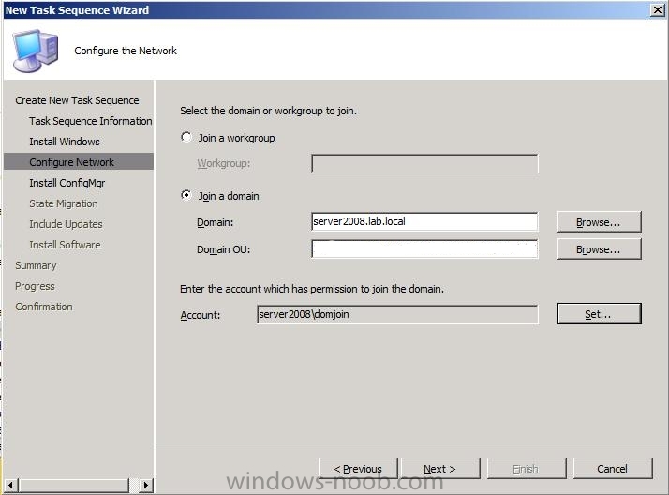This screenshot has width=669, height=495.
Task: Open the Set account dialog
Action: point(599,314)
